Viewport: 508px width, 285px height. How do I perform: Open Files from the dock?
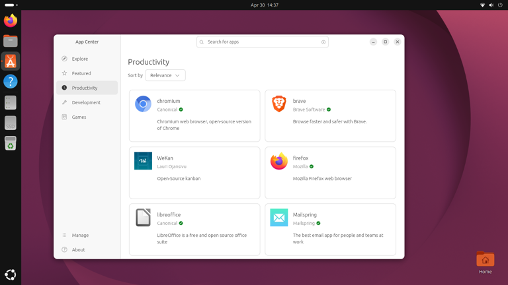click(x=11, y=41)
